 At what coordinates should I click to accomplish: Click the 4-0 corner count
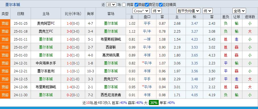tap(90, 55)
